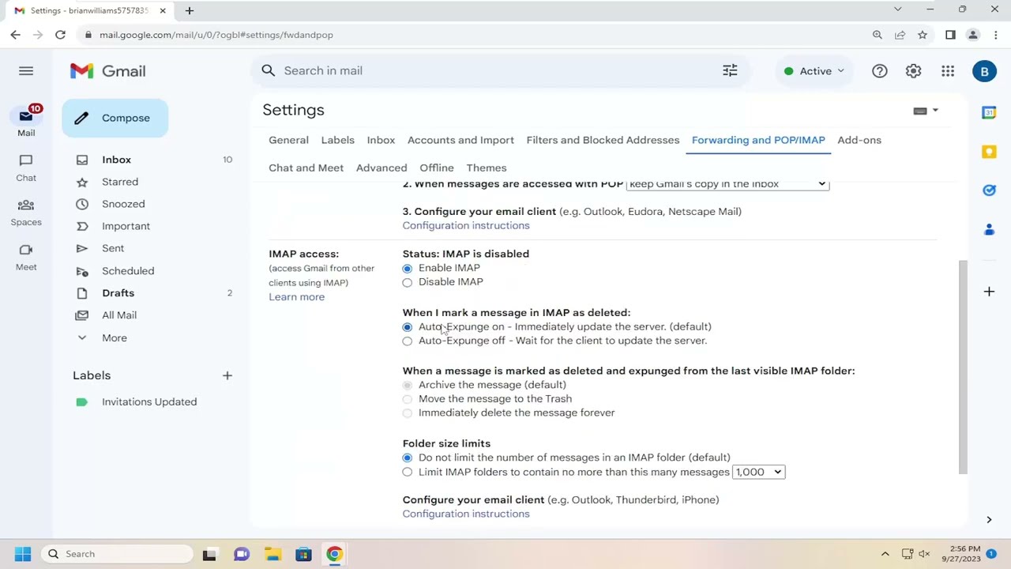Select Auto-Expunge off option
Image resolution: width=1011 pixels, height=569 pixels.
[x=408, y=341]
